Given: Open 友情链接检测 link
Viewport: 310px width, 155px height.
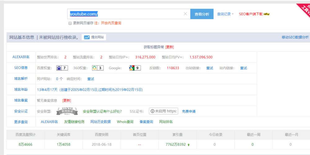Looking at the screenshot, I should click(74, 122).
